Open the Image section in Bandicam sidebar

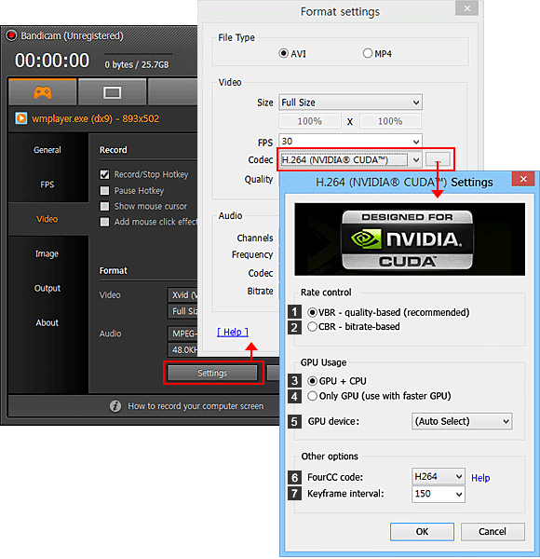tap(47, 253)
